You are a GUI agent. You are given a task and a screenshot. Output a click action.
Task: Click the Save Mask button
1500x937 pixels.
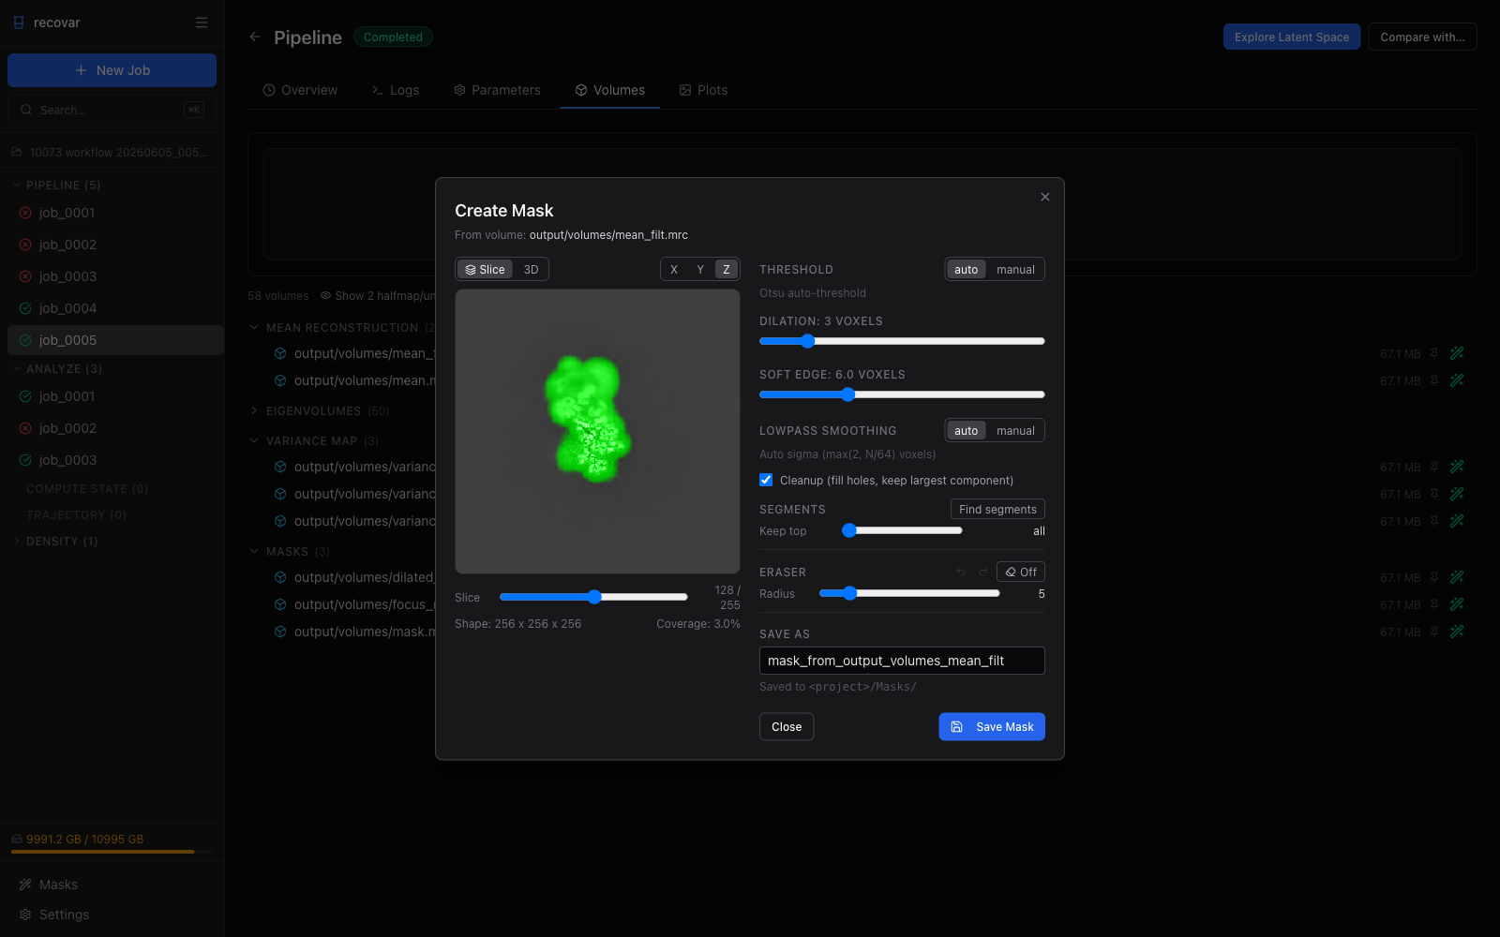coord(992,726)
